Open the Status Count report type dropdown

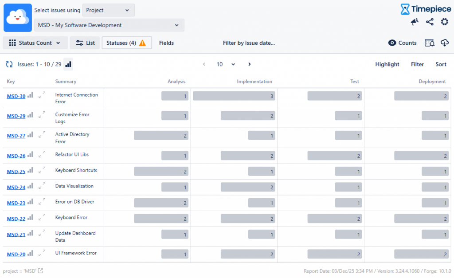point(35,43)
